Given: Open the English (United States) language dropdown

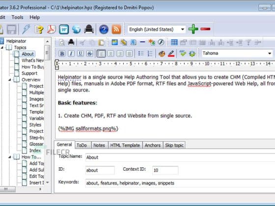Looking at the screenshot, I should (157, 29).
